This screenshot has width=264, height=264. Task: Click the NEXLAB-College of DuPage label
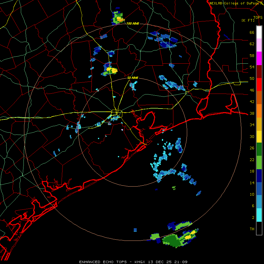(x=234, y=3)
